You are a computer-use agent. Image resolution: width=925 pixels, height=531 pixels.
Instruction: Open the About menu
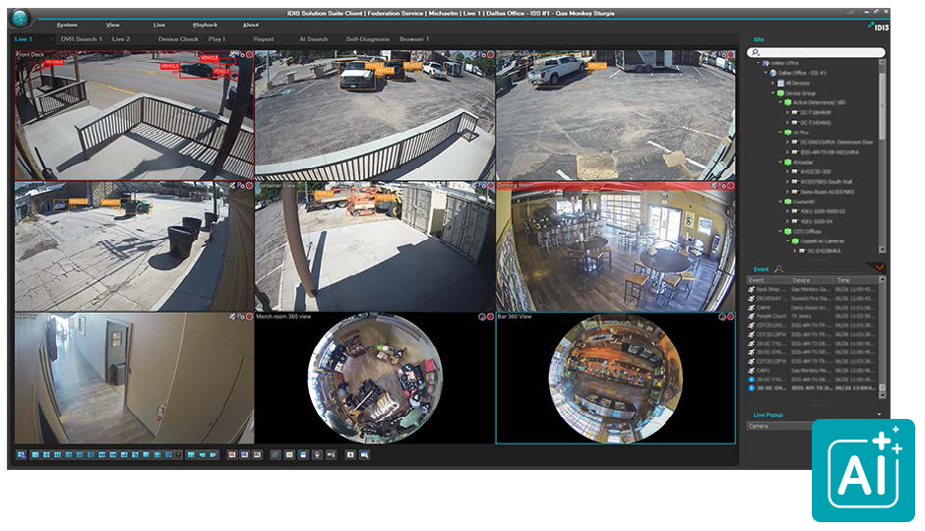tap(251, 25)
